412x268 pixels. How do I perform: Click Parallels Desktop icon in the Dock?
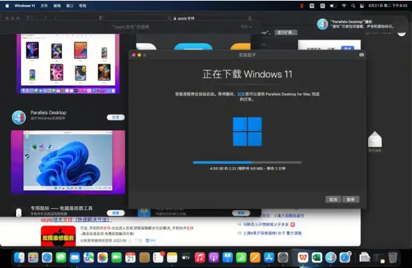tap(331, 258)
